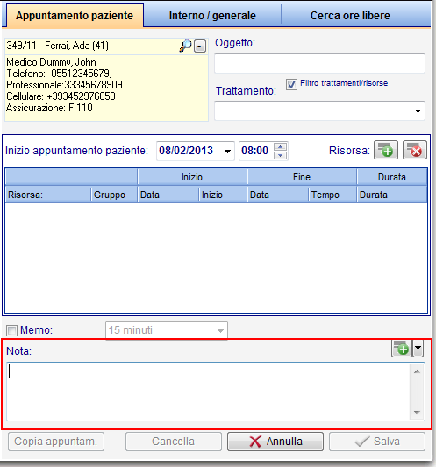Enable the Memo checkbox
436x467 pixels.
tap(11, 330)
